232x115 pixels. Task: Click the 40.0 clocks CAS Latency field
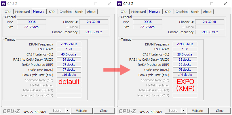click(x=69, y=54)
